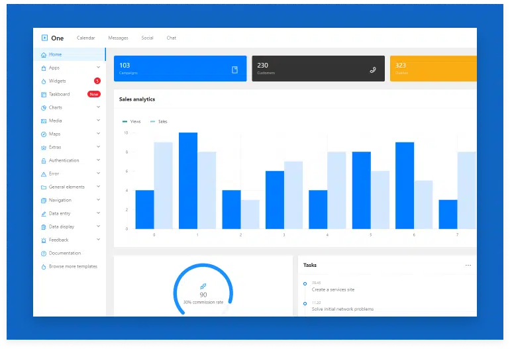Expand the Maps submenu chevron

tap(98, 134)
